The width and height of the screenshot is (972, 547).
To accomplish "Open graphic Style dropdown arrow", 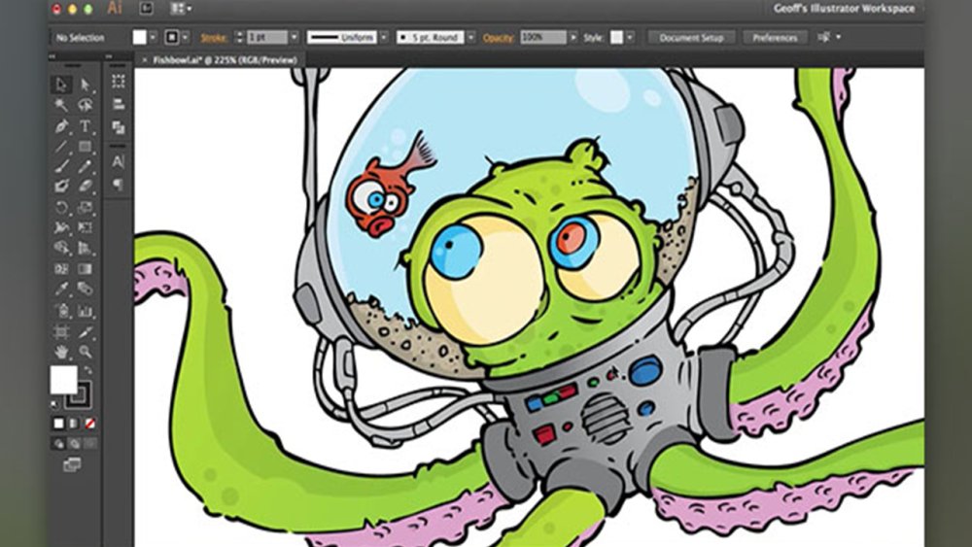I will (x=630, y=38).
